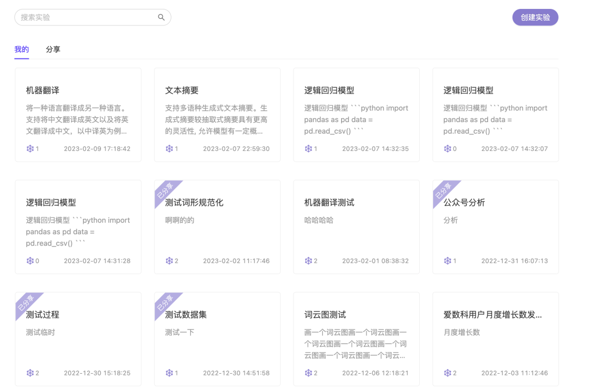Screen dimensions: 599x392
Task: Switch to the 分享 tab
Action: coord(53,49)
